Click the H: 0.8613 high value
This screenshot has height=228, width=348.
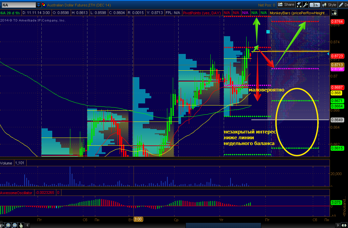[80, 13]
